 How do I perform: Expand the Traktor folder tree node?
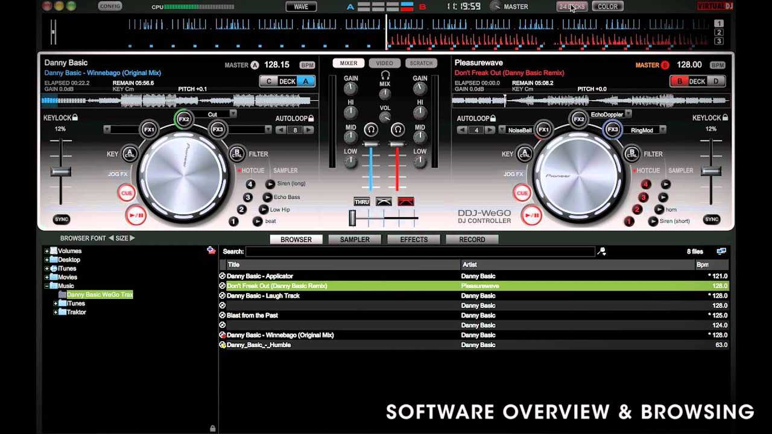55,312
